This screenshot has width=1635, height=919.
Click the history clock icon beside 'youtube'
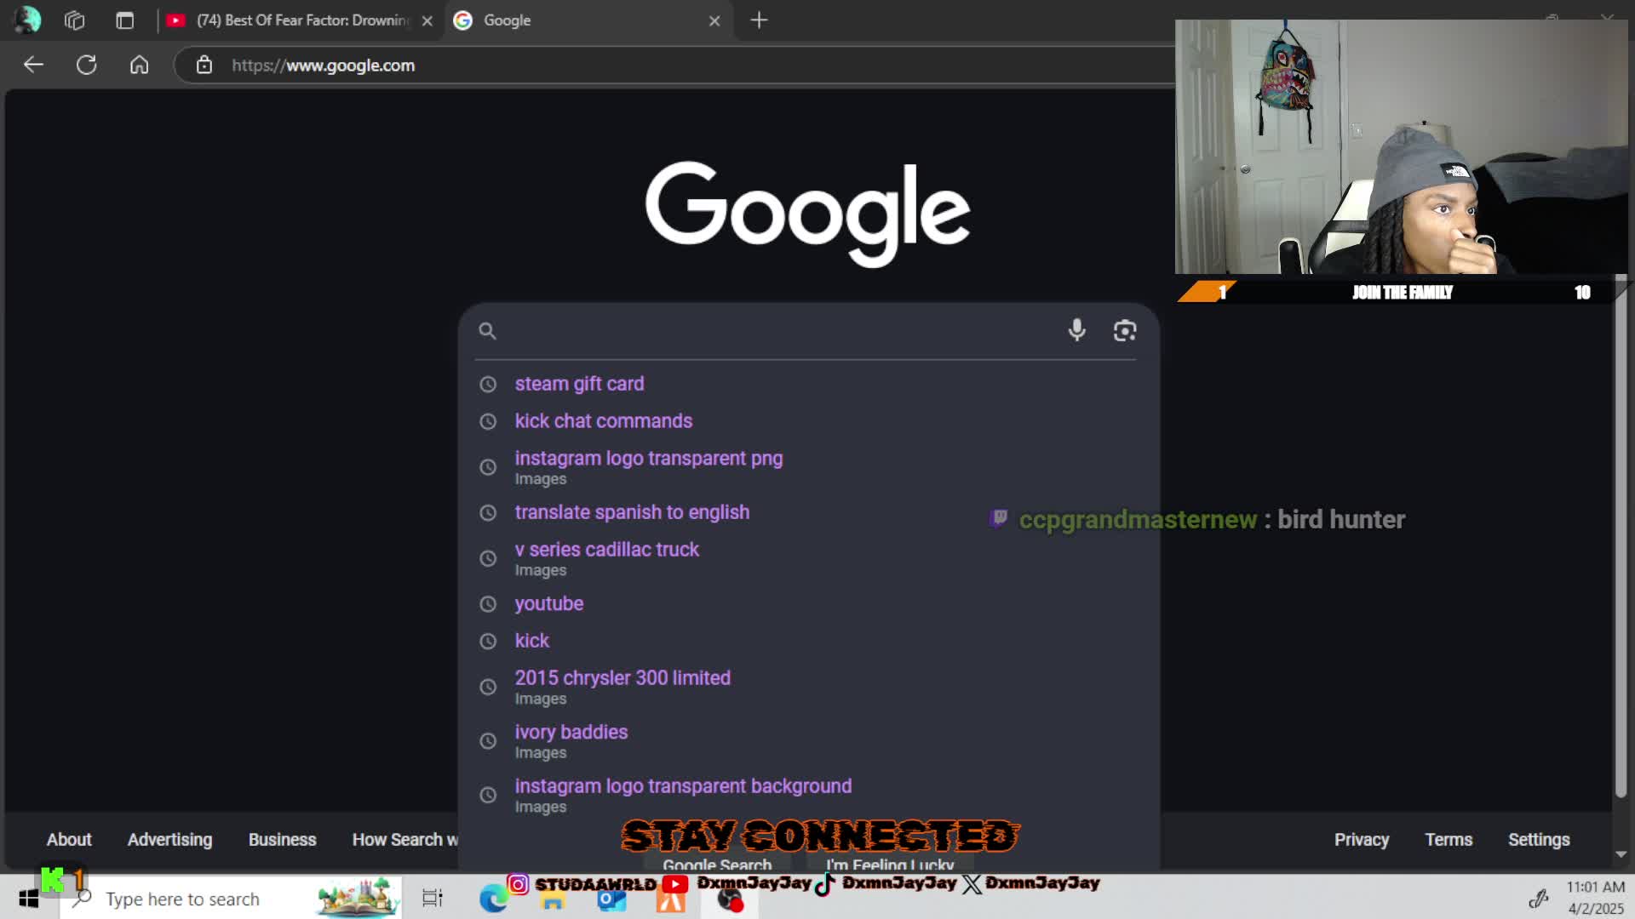[x=488, y=604]
